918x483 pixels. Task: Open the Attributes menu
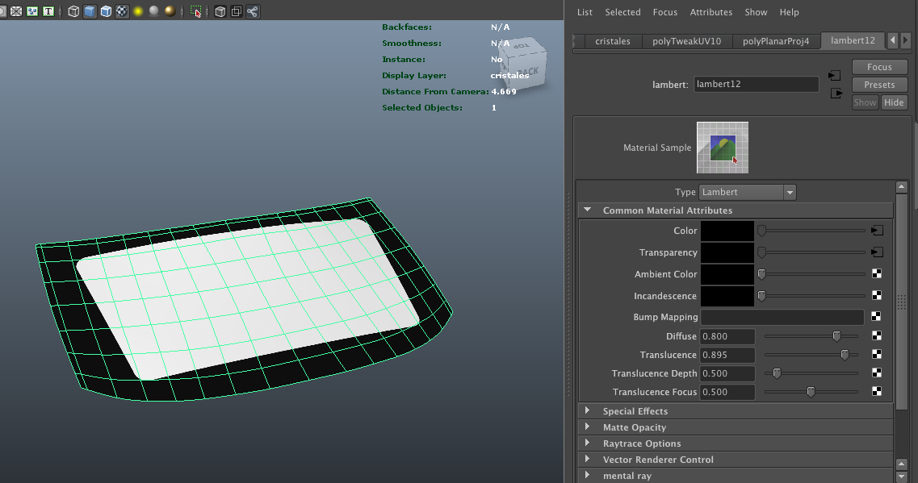click(x=711, y=12)
